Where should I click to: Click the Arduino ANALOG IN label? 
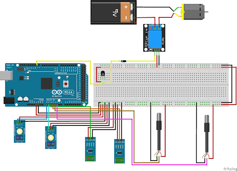[51, 100]
